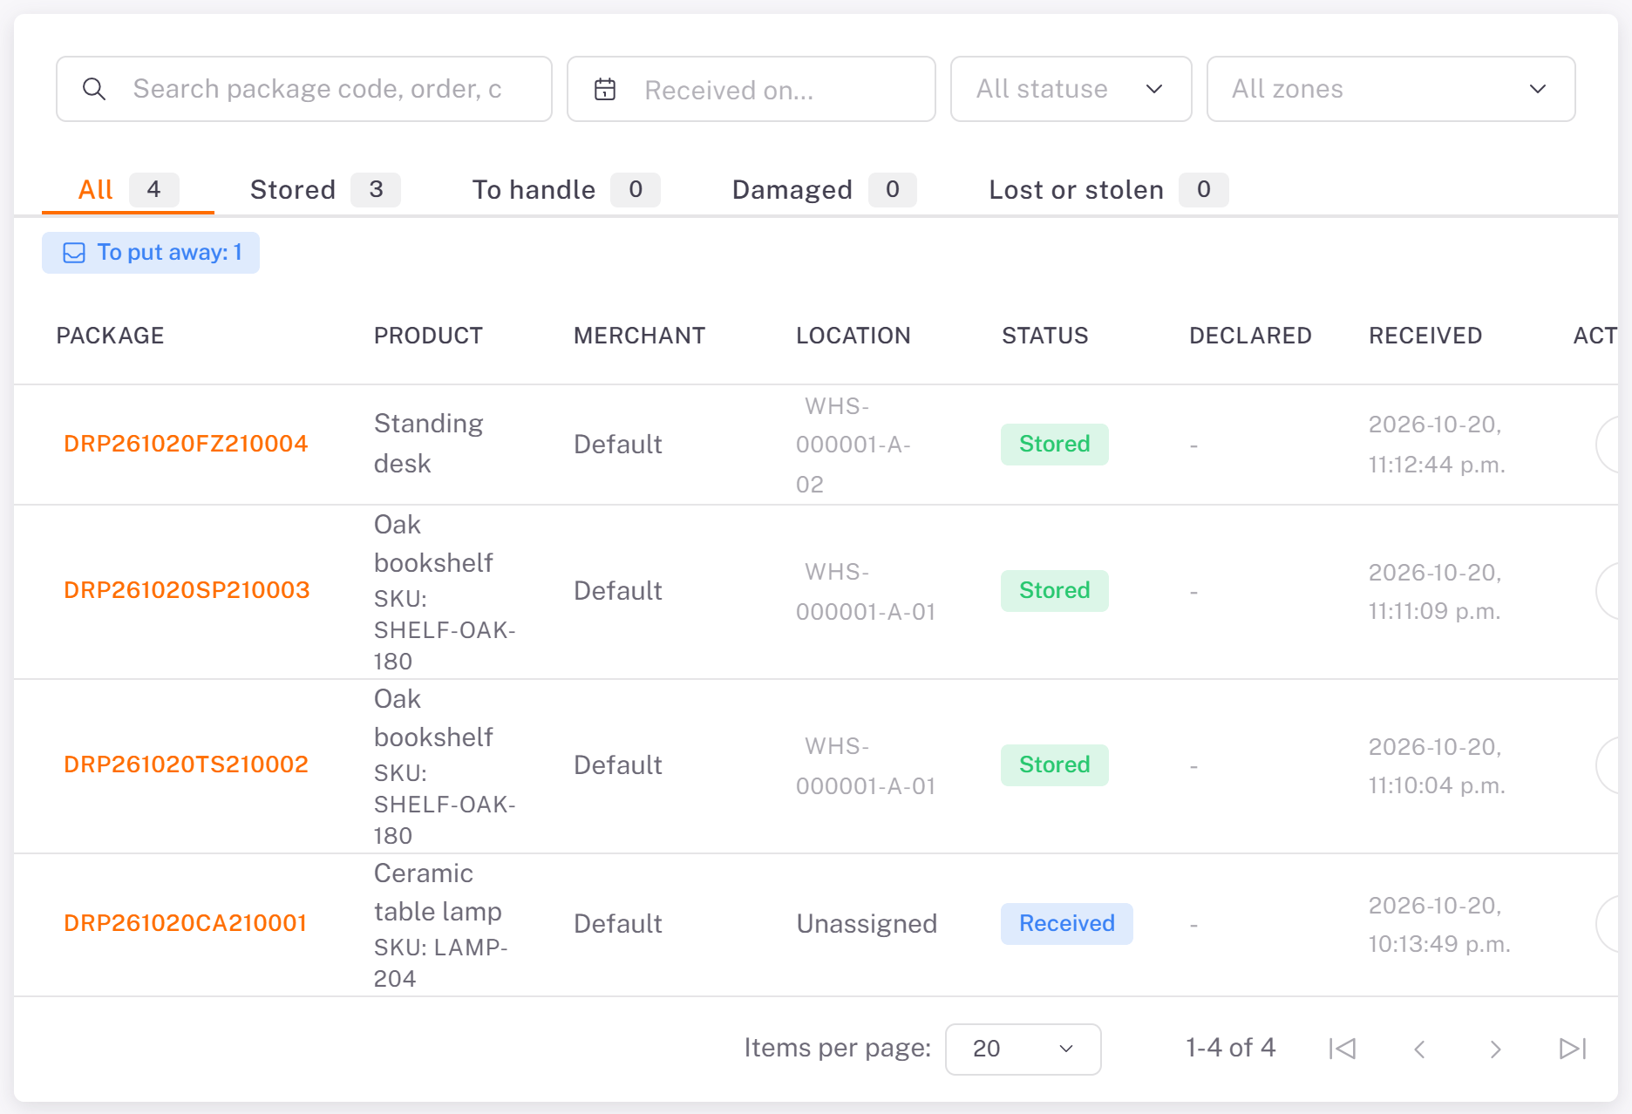Click received time 10:13:49 p.m.
Image resolution: width=1632 pixels, height=1114 pixels.
click(1439, 944)
